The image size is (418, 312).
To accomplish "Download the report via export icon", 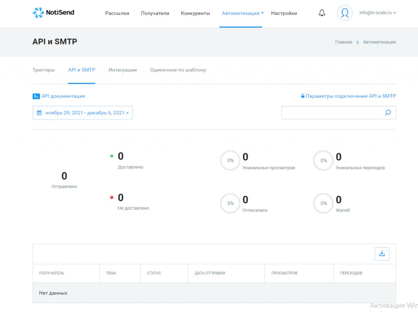I will tap(382, 254).
